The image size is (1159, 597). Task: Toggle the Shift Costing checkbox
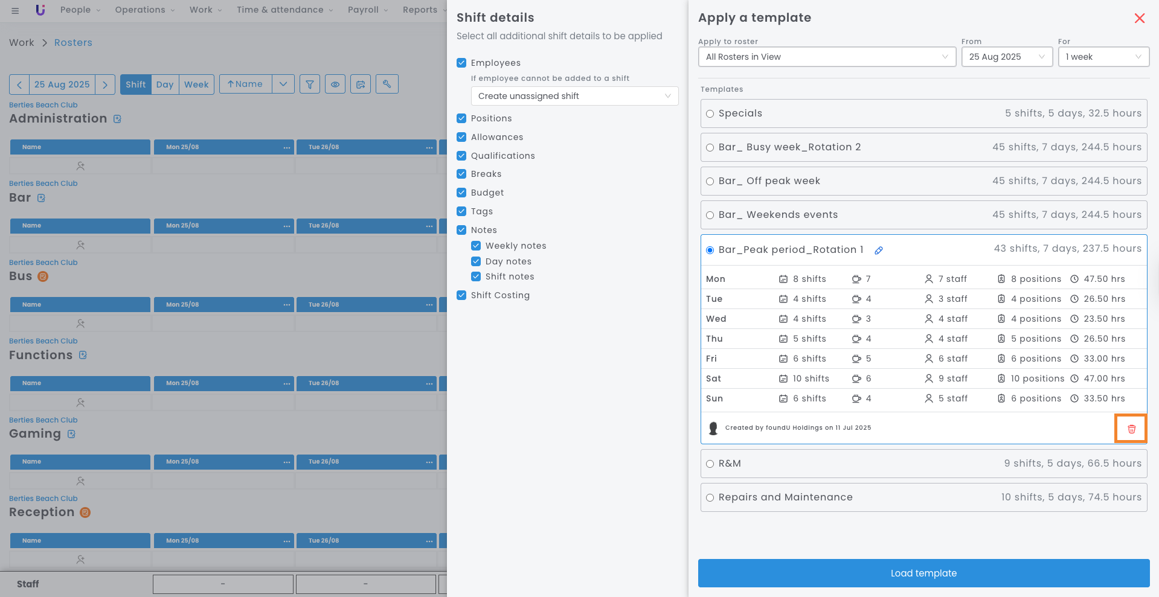461,295
